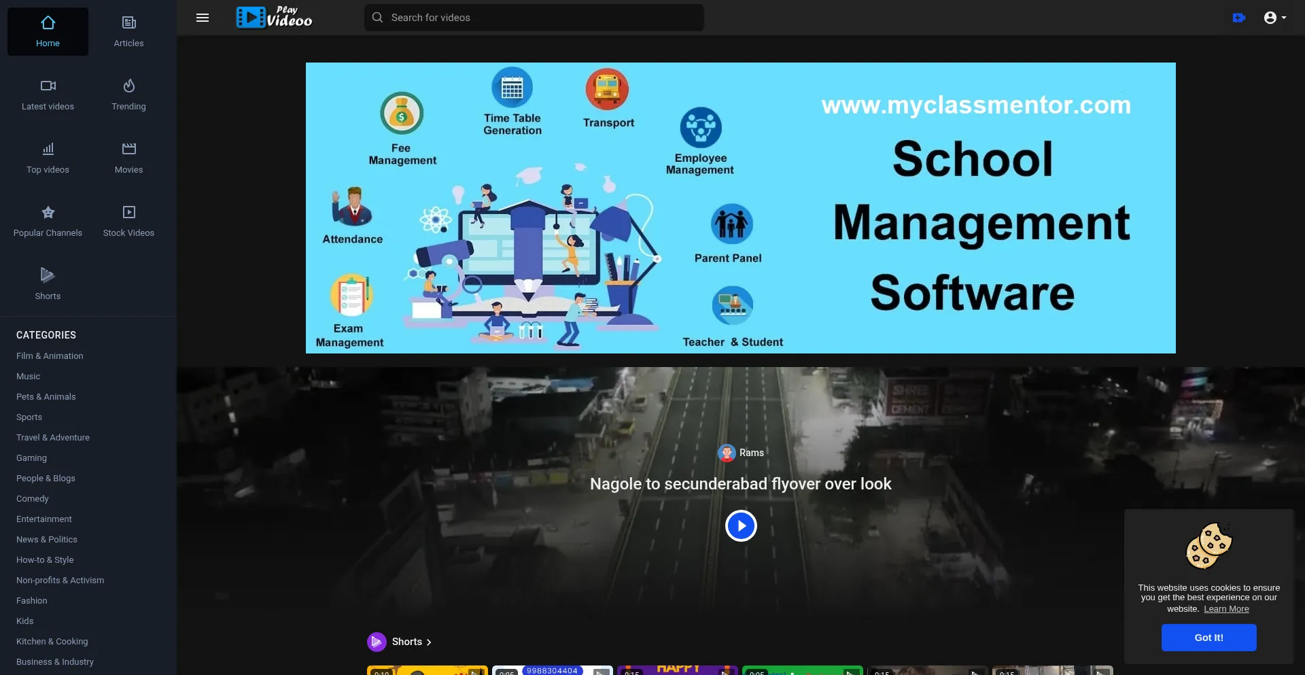The height and width of the screenshot is (675, 1305).
Task: Select the People & Blogs category
Action: click(x=46, y=479)
